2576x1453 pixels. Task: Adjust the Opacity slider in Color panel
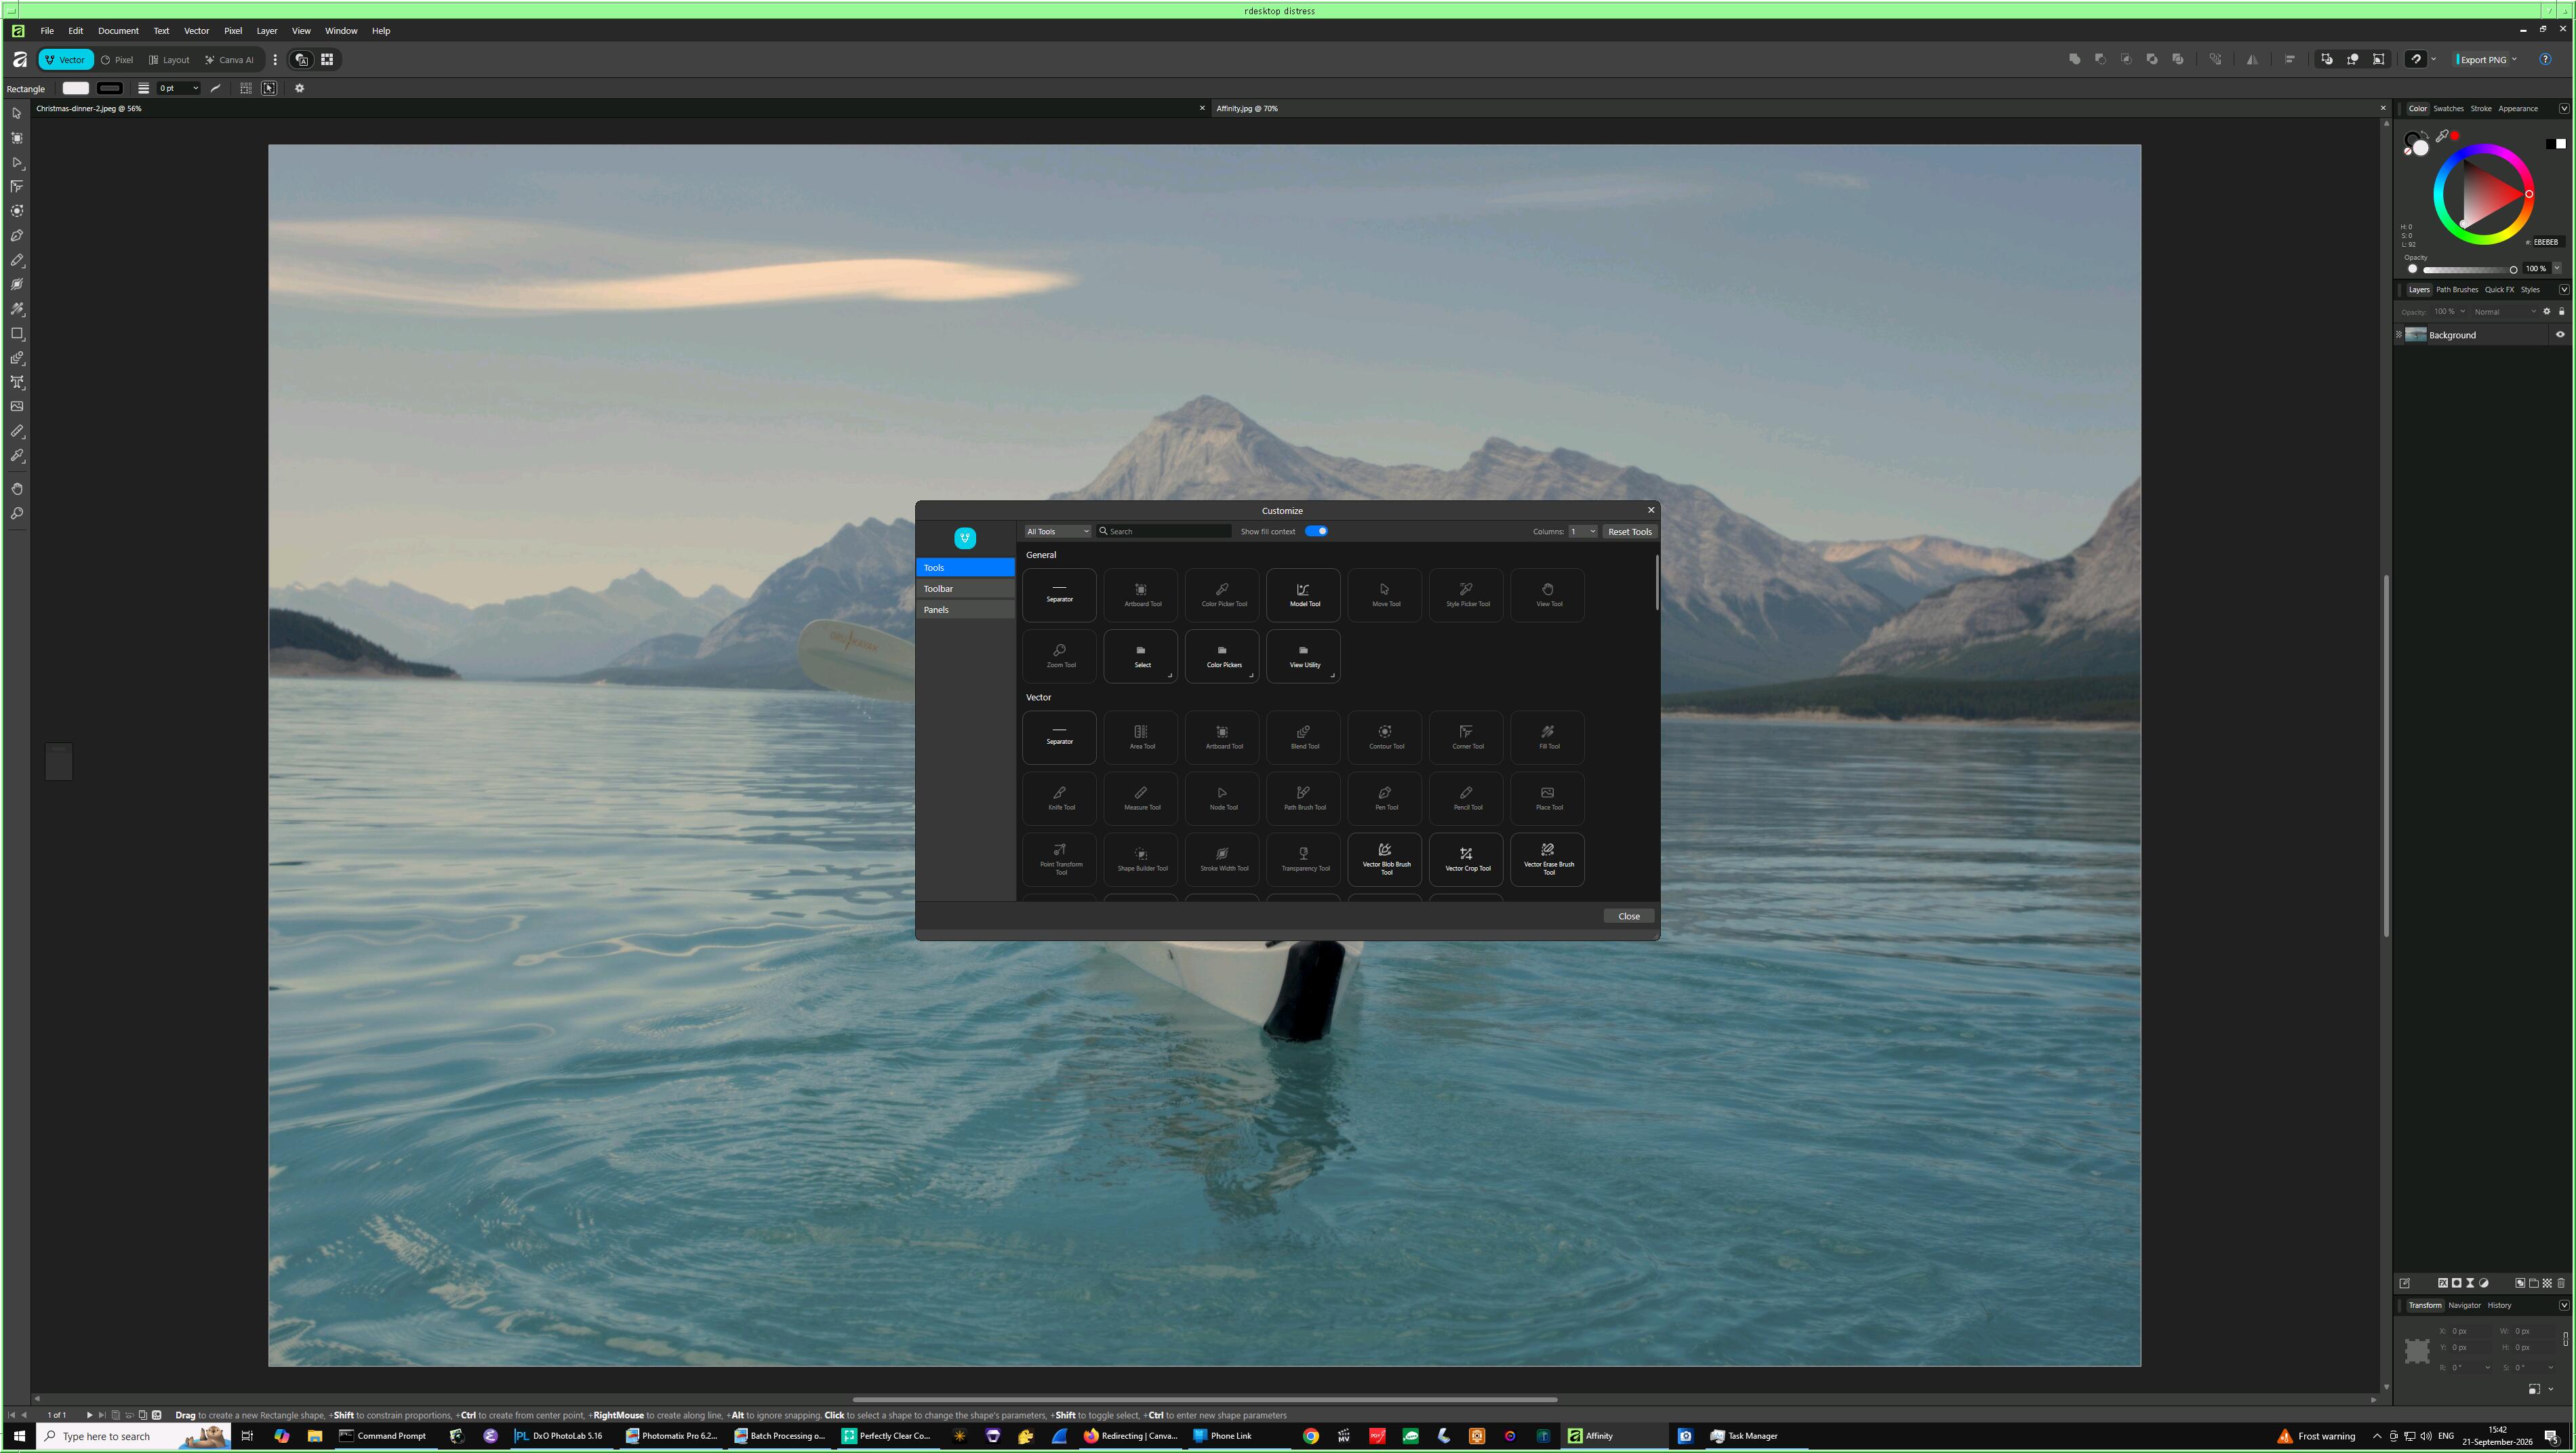click(x=2467, y=269)
